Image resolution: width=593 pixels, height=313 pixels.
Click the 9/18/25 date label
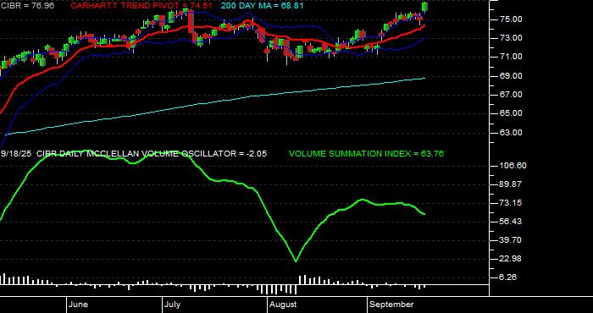(17, 154)
